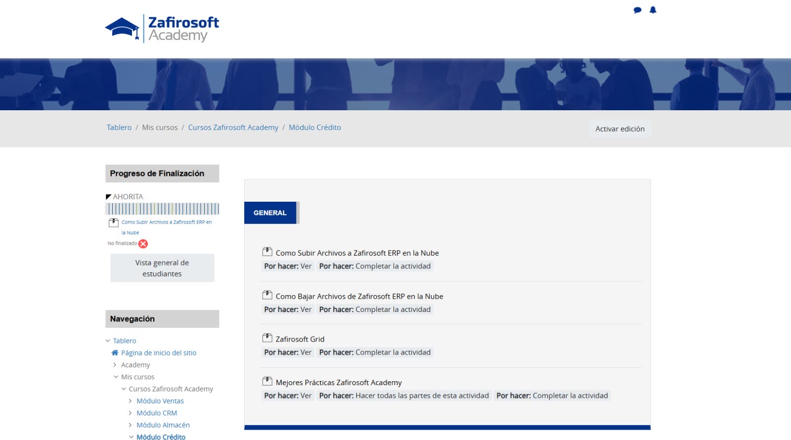Open Módulo Crédito in navigation tree

[161, 437]
